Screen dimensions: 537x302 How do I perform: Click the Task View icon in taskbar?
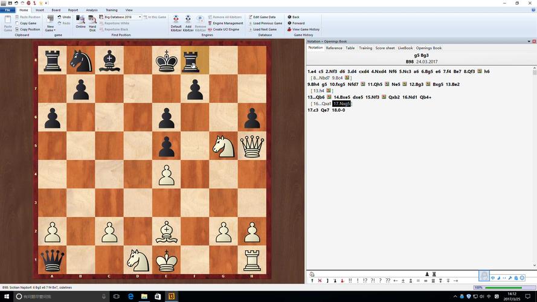(x=117, y=296)
